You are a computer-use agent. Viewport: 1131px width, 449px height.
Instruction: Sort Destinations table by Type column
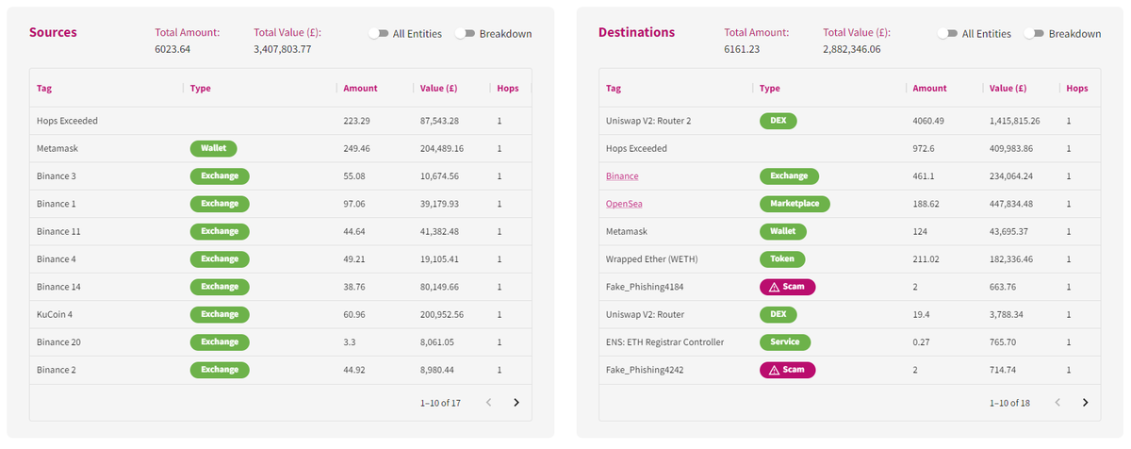coord(769,88)
